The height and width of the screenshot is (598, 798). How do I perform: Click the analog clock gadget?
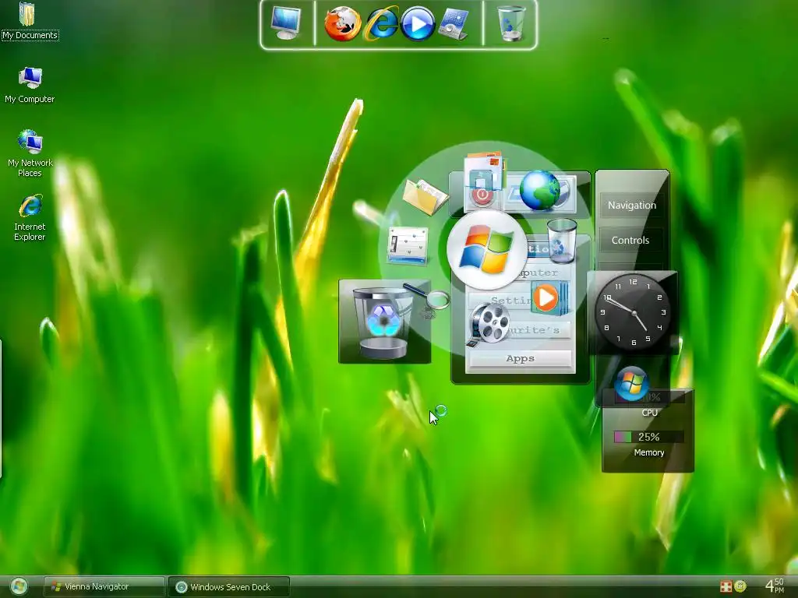point(633,311)
